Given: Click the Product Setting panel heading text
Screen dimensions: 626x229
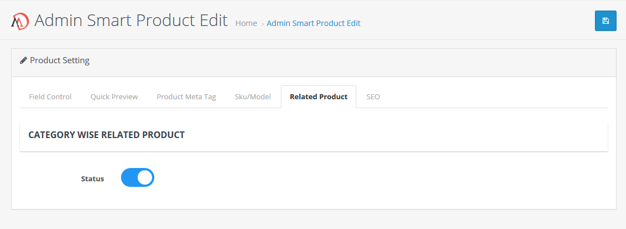Looking at the screenshot, I should [x=59, y=60].
